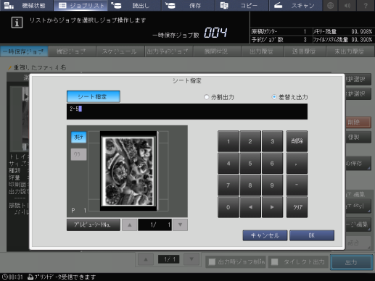Go to next preview sheet with down arrow
The image size is (375, 281).
pos(180,225)
